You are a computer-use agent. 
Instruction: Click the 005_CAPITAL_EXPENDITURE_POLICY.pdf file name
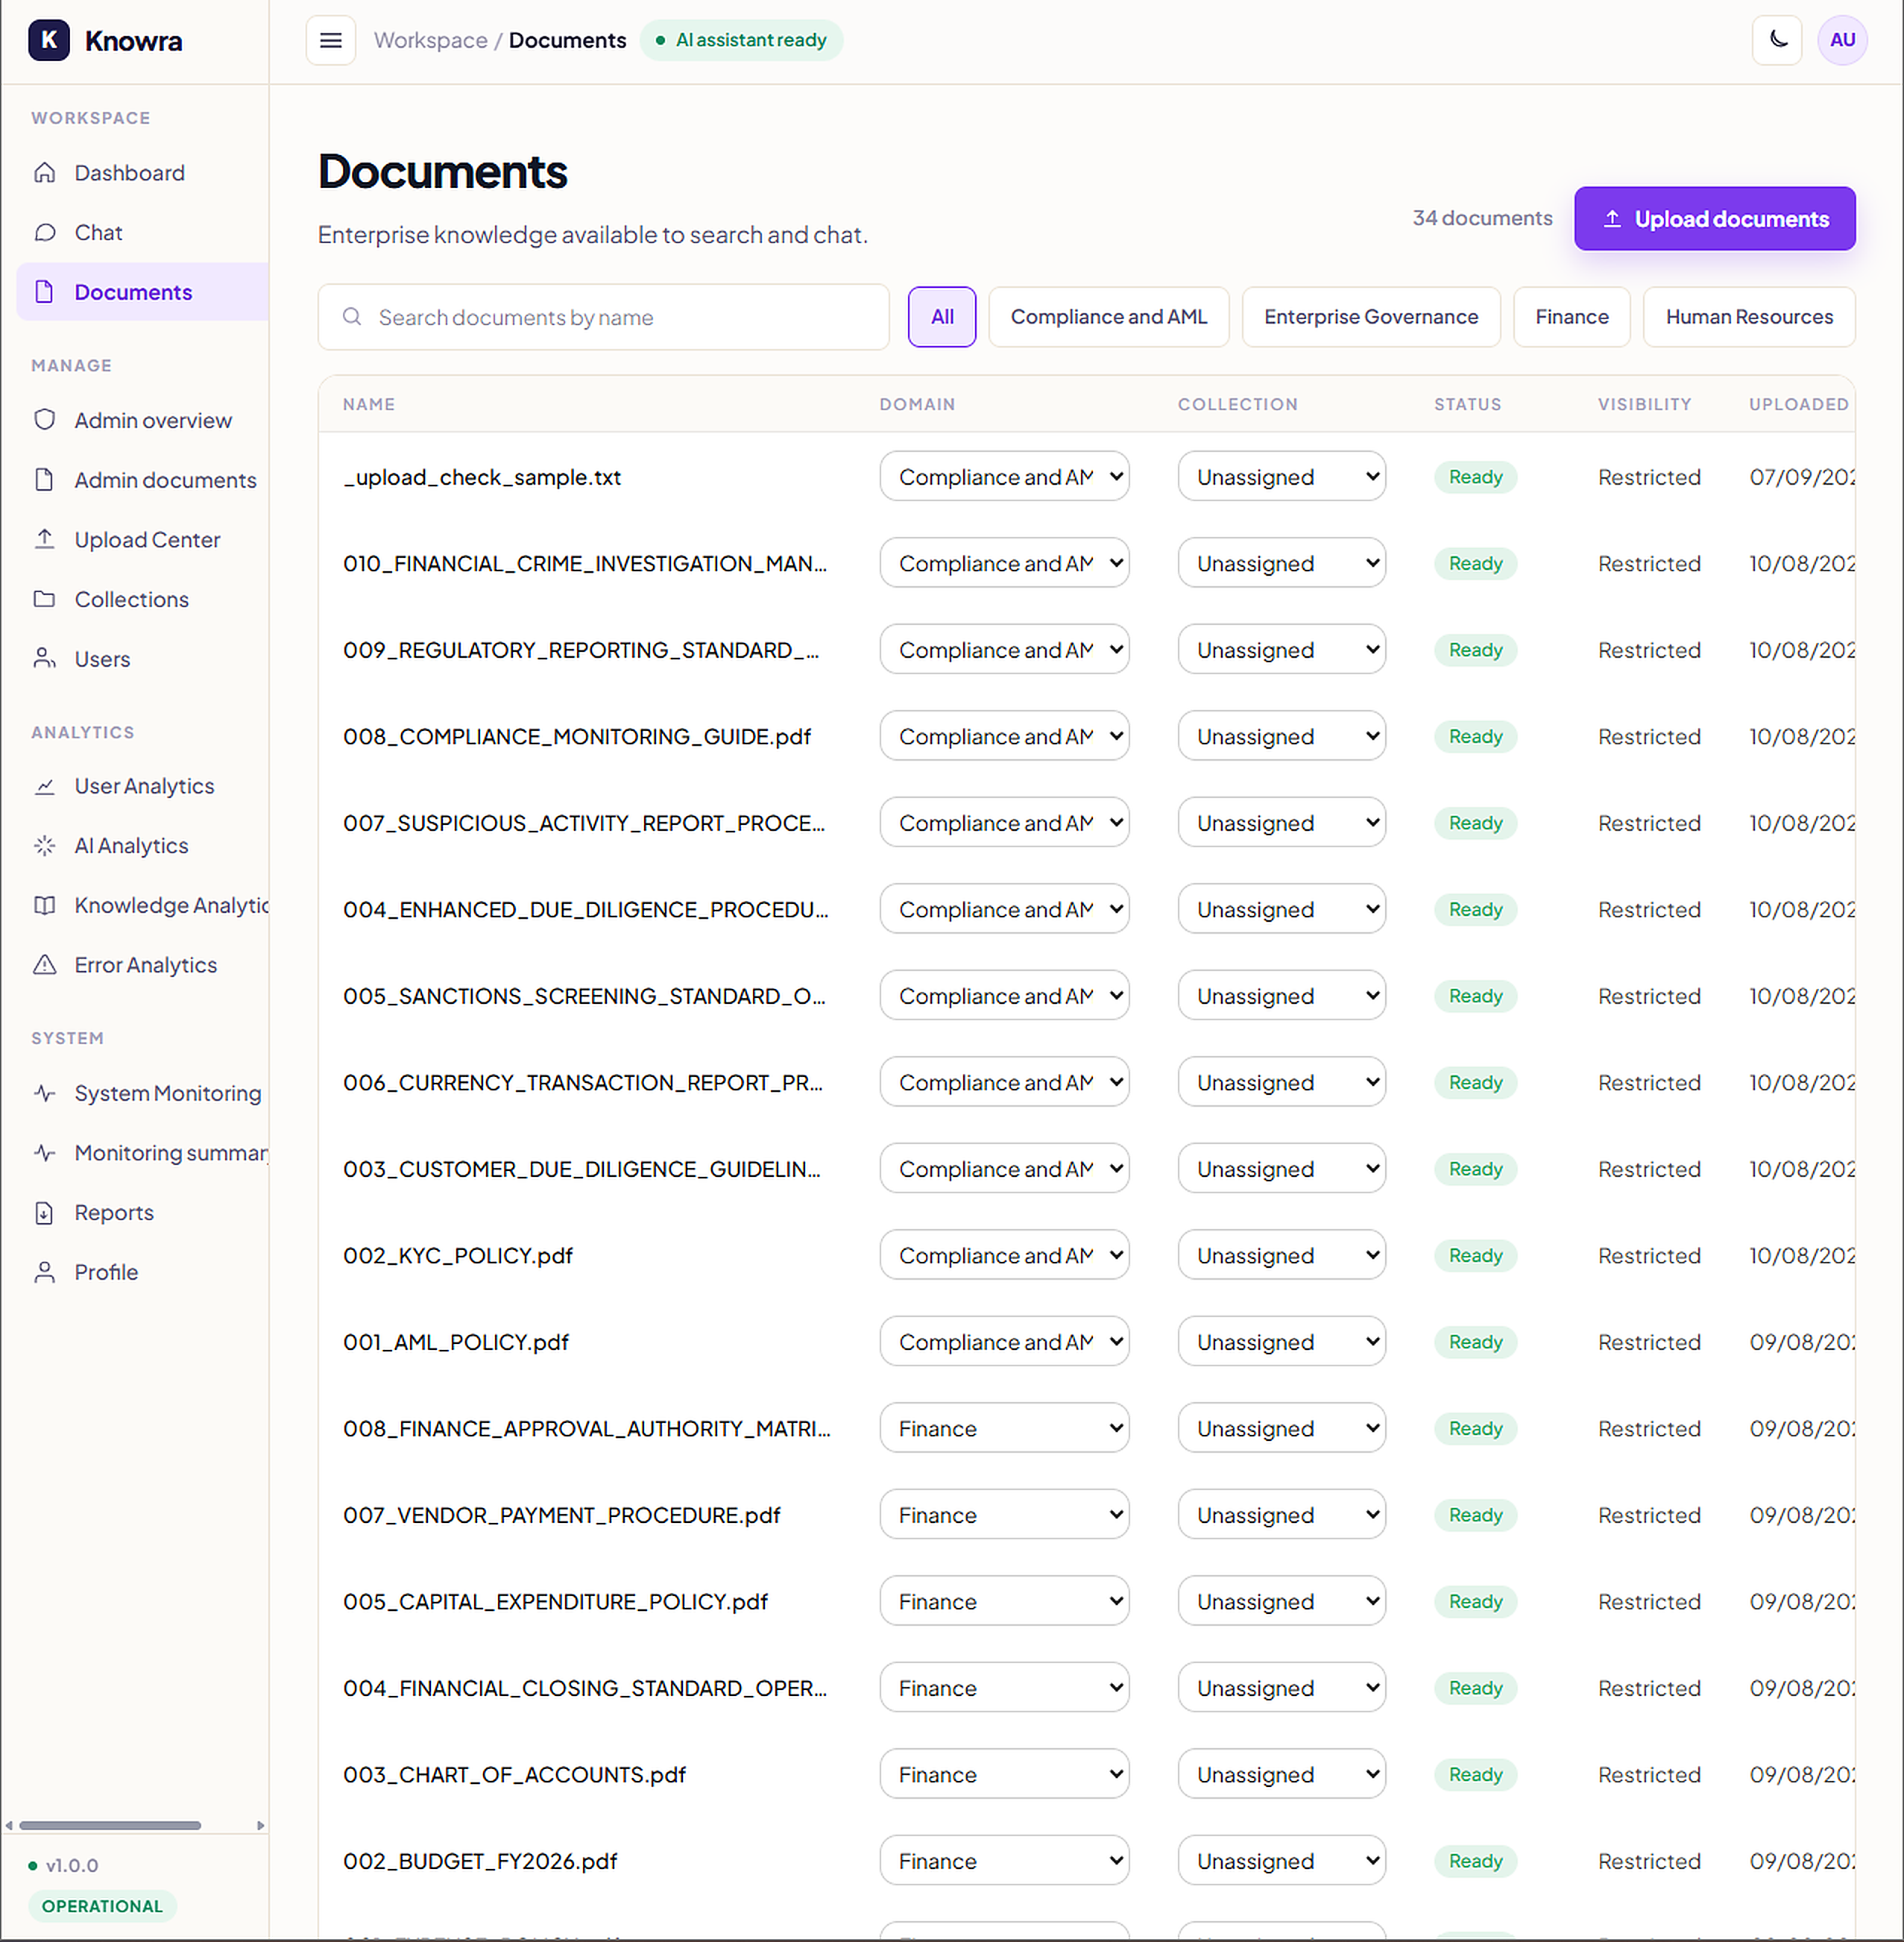(x=555, y=1602)
